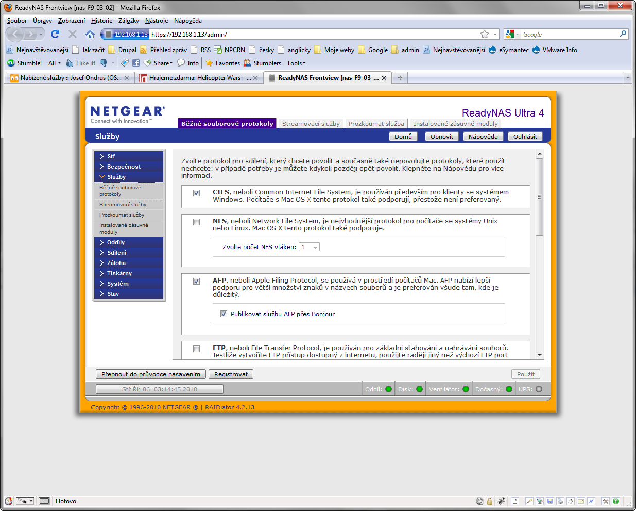Click the Google search magnifier icon
This screenshot has width=636, height=511.
point(623,34)
